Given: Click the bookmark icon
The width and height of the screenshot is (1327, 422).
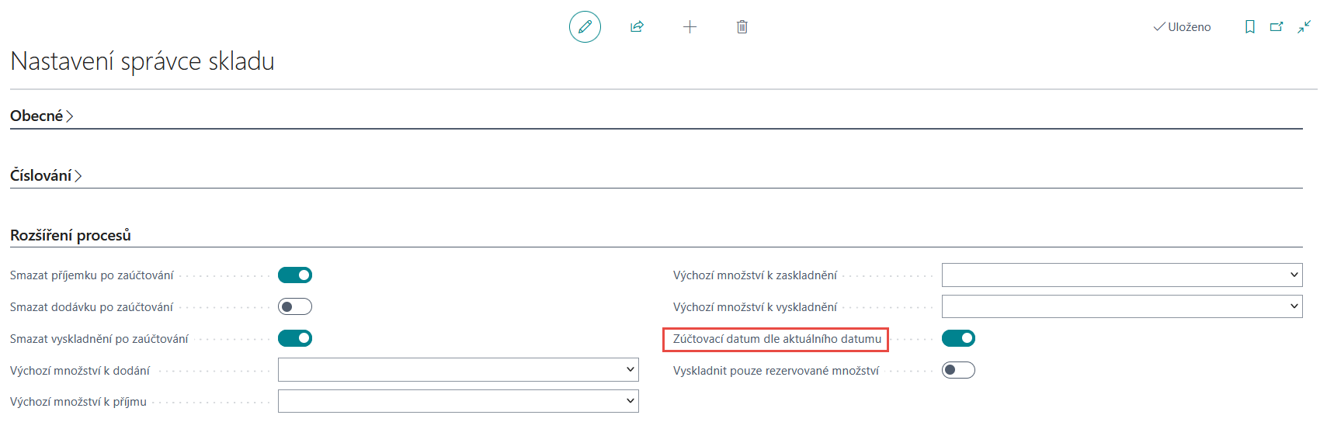Looking at the screenshot, I should point(1249,27).
